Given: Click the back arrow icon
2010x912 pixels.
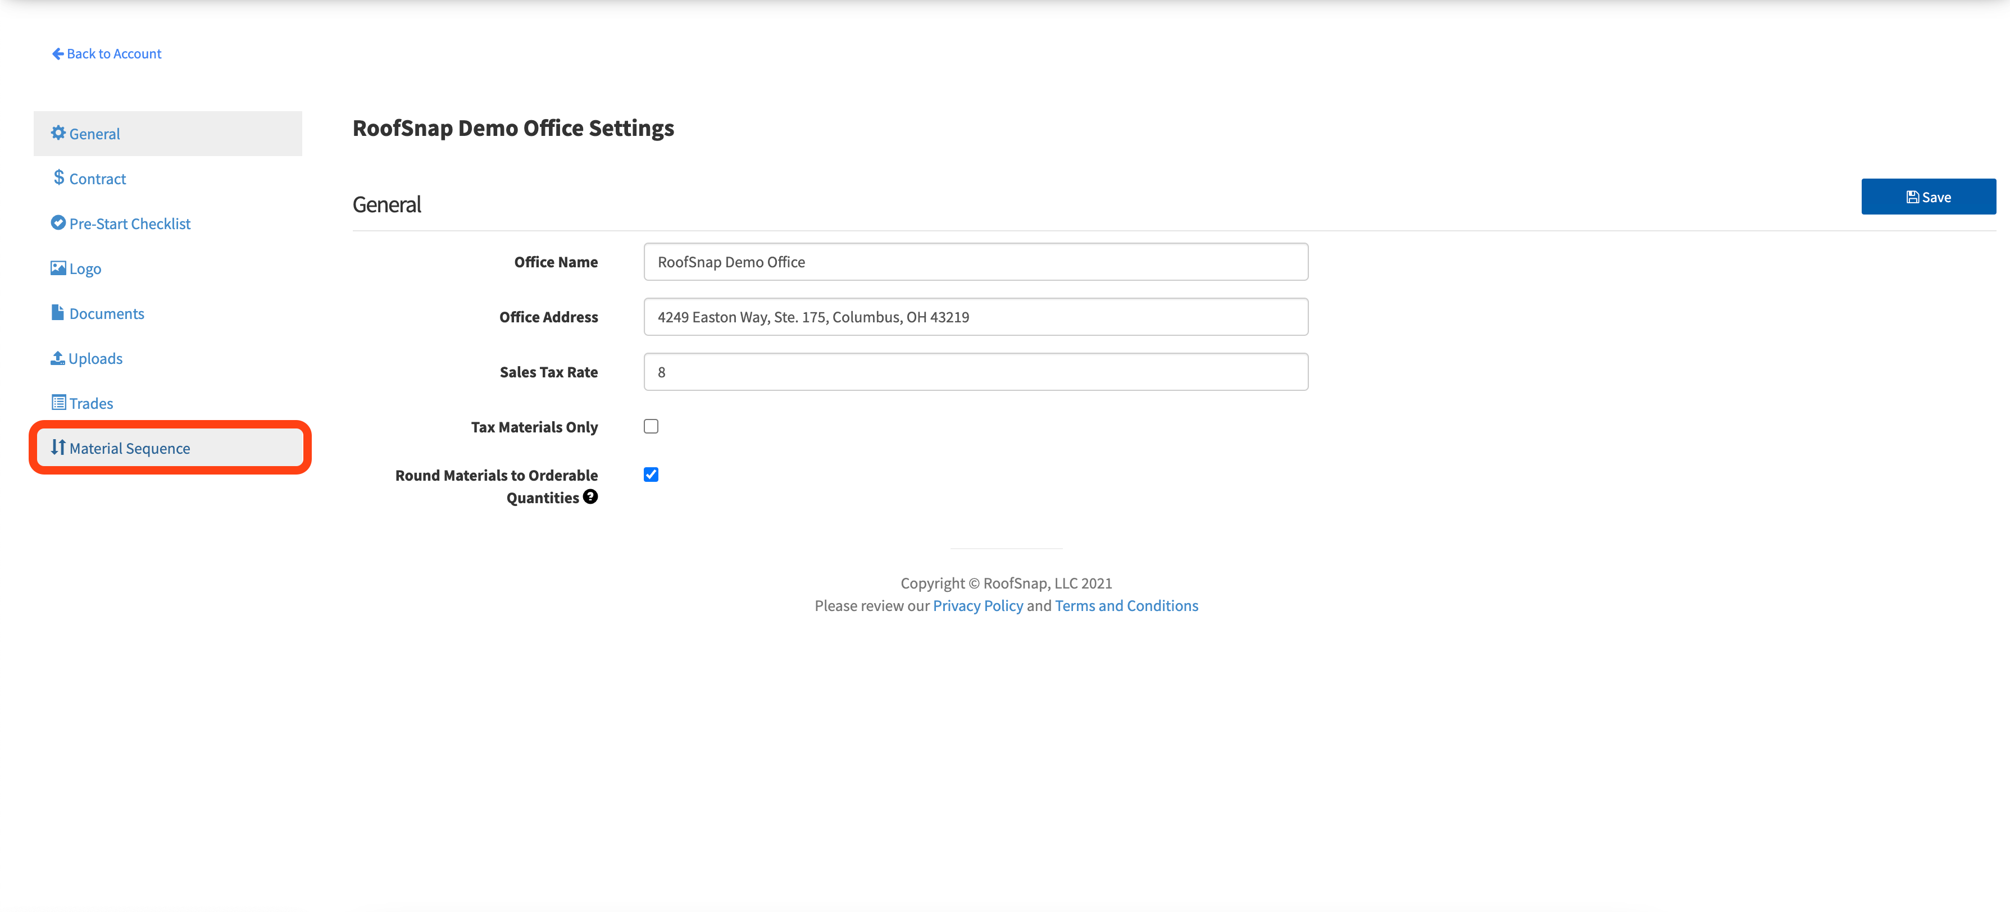Looking at the screenshot, I should point(58,53).
